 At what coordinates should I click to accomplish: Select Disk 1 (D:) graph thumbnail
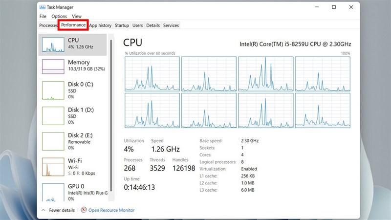tap(53, 116)
